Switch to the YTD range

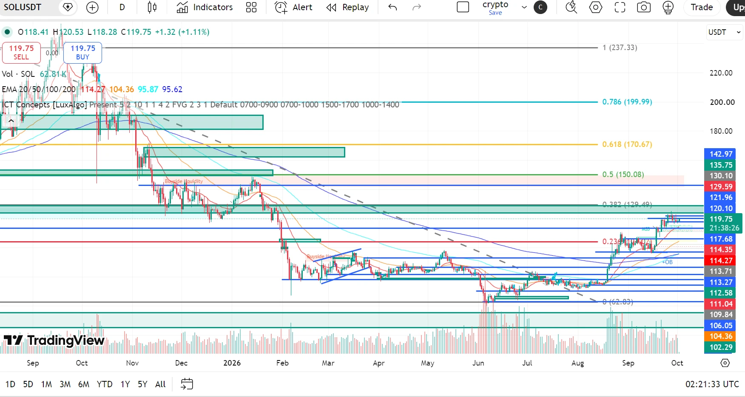point(105,384)
